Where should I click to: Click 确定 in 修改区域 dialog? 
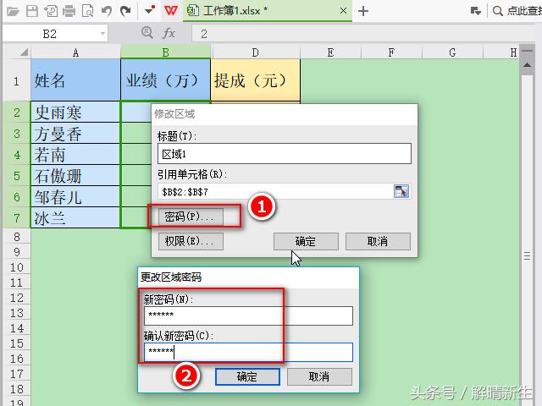tap(306, 241)
